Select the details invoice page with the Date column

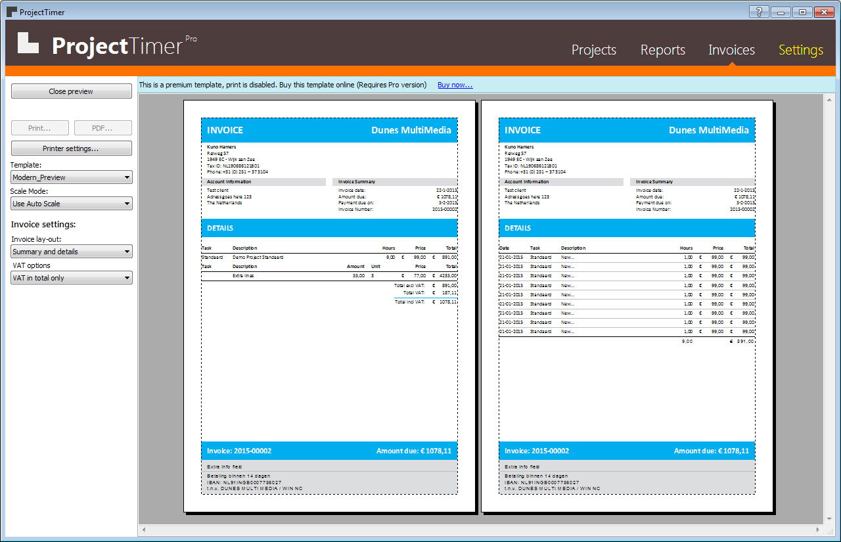627,306
